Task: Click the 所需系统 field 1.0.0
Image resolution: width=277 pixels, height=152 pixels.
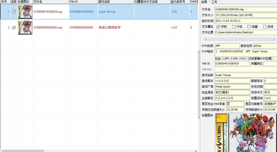Action: point(271,98)
